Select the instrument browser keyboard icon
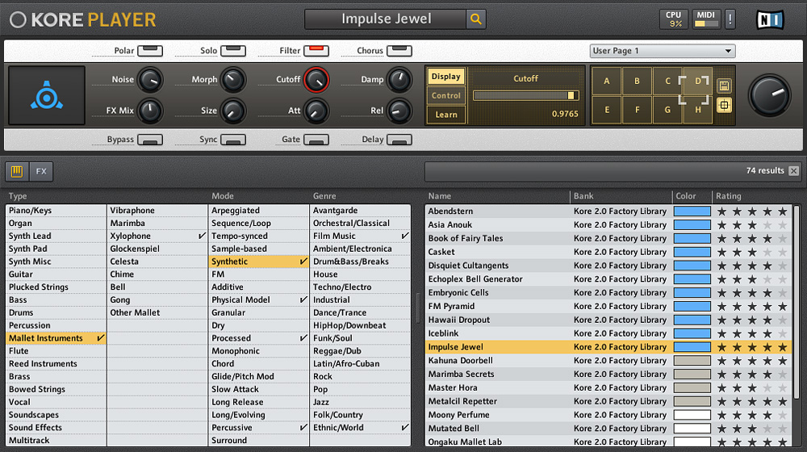 pos(17,171)
